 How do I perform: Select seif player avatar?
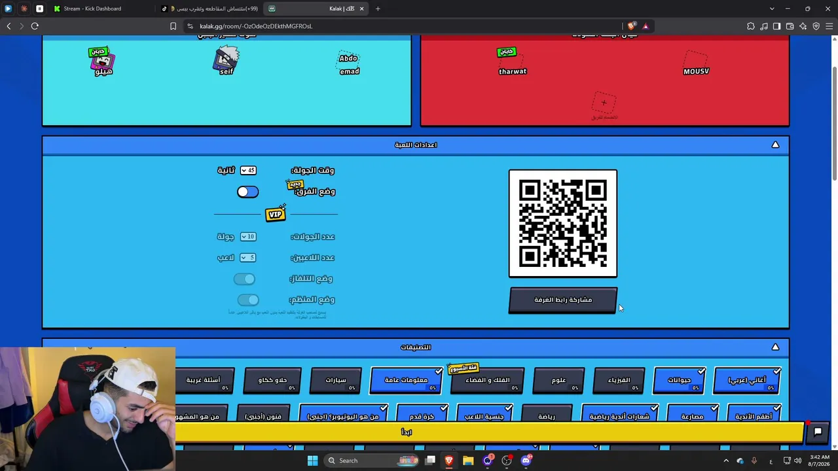pos(226,61)
